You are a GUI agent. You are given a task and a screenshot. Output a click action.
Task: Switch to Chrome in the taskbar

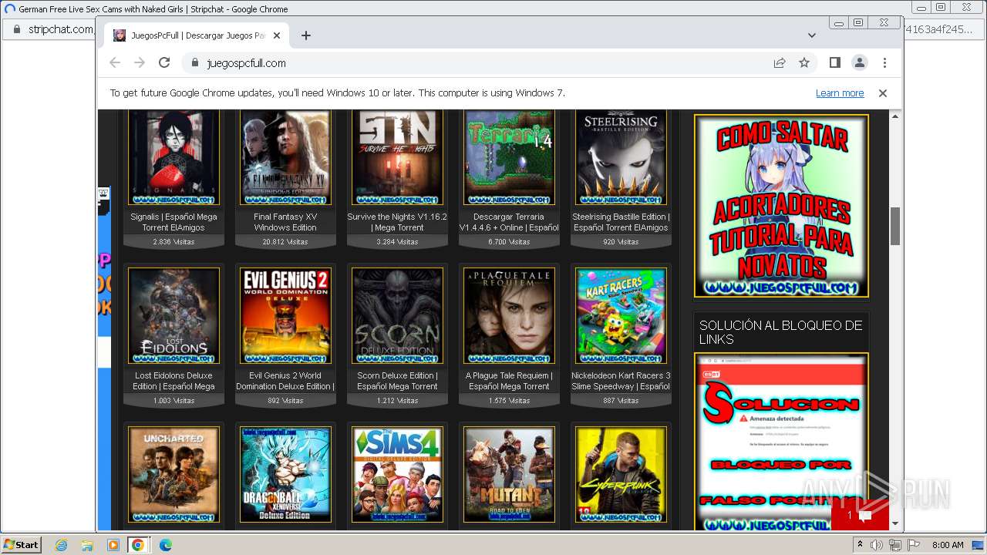pyautogui.click(x=138, y=545)
